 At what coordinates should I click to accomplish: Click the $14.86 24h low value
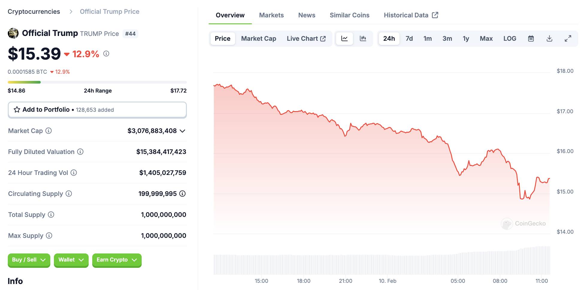coord(16,91)
